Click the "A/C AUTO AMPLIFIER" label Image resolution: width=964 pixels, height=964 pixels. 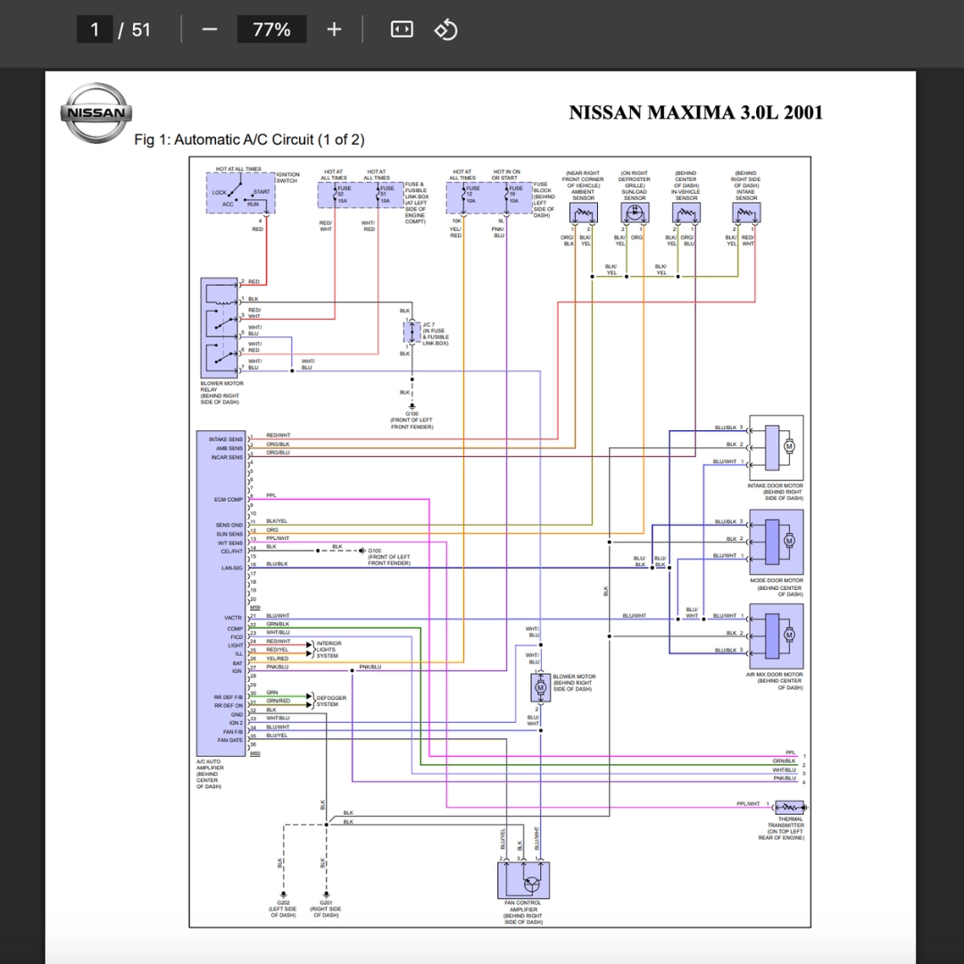(x=209, y=765)
